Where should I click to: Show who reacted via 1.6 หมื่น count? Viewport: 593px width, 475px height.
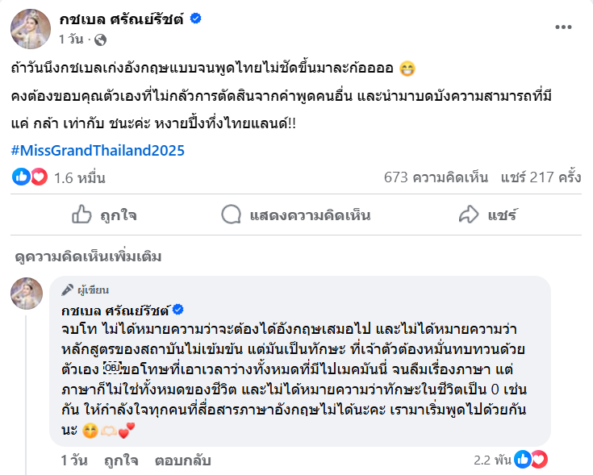point(75,177)
